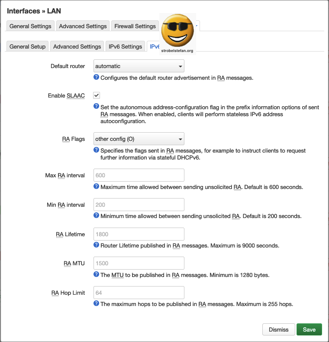
Task: Click the Dismiss button
Action: 278,329
